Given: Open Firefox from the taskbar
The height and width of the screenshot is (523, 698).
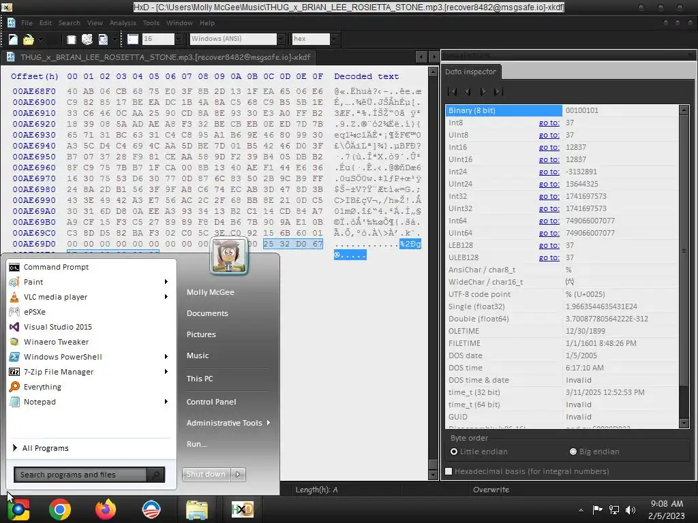Looking at the screenshot, I should pyautogui.click(x=106, y=509).
